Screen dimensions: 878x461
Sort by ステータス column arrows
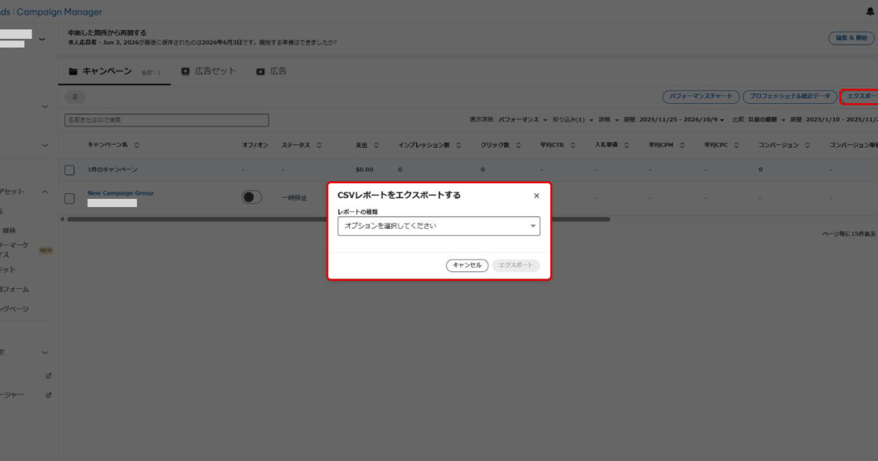tap(318, 145)
